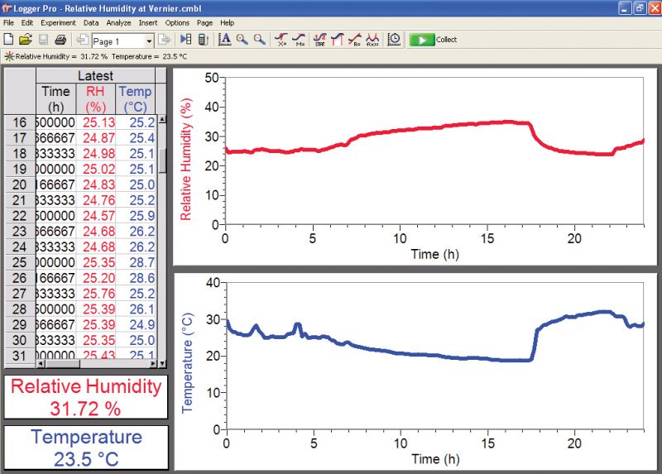The height and width of the screenshot is (474, 662).
Task: Click the table scroll down arrow
Action: click(x=162, y=363)
